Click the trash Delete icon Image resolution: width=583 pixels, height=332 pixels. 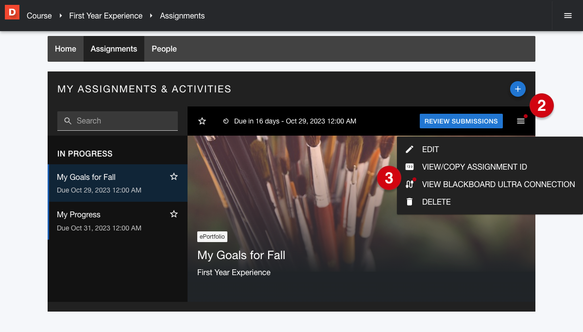point(410,202)
